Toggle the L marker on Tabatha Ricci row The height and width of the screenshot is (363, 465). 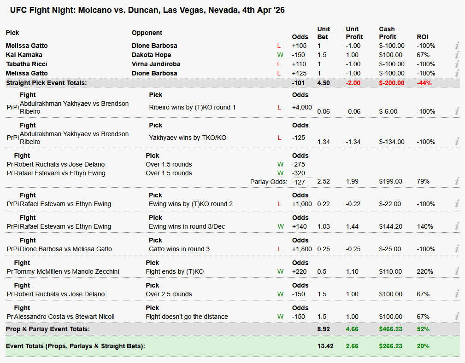pyautogui.click(x=279, y=64)
